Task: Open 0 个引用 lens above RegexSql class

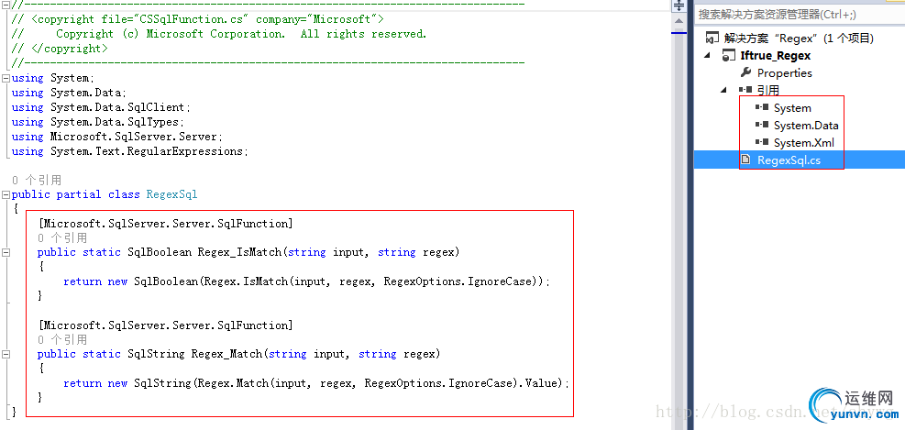Action: click(37, 180)
